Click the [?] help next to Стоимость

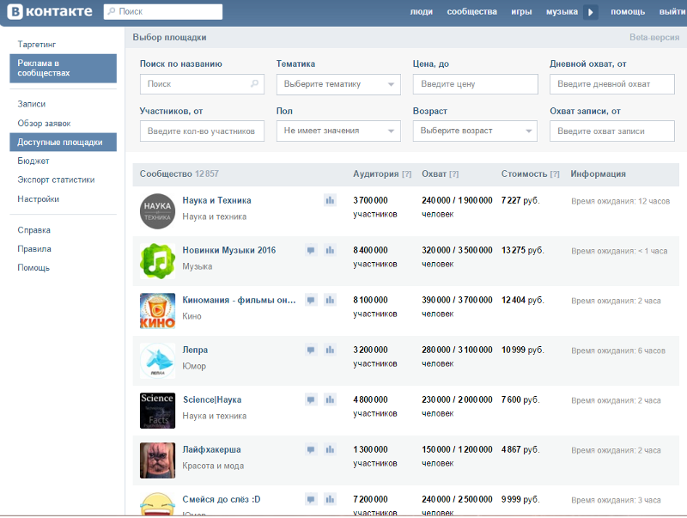coord(555,174)
